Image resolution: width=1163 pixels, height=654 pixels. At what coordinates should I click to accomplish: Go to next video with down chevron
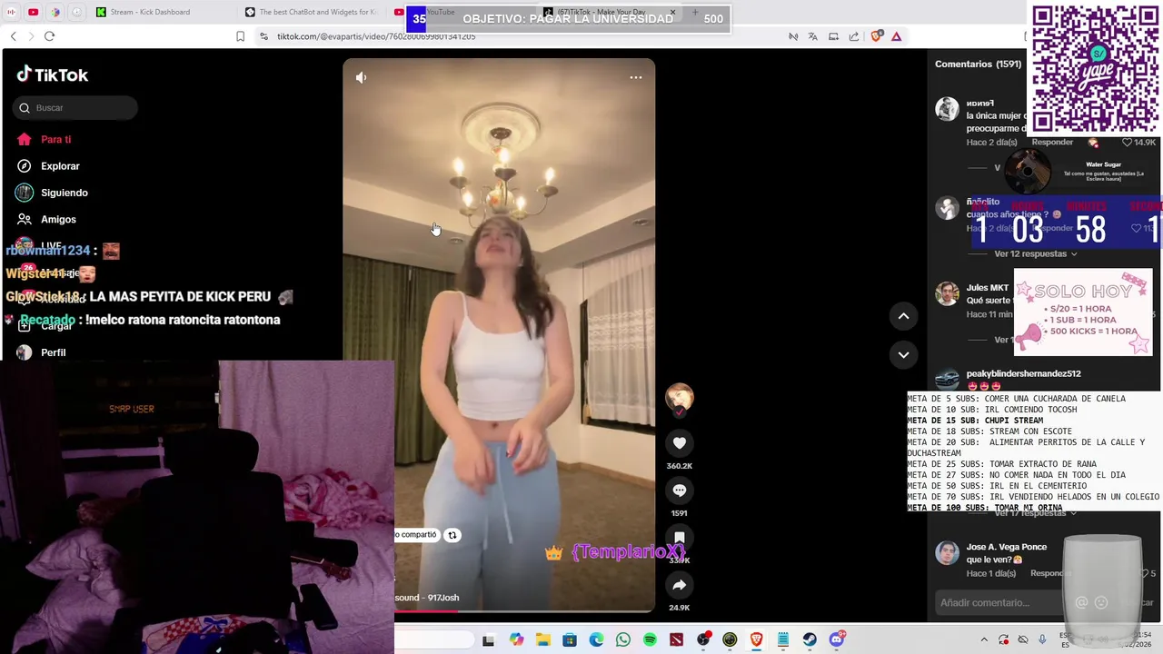903,355
